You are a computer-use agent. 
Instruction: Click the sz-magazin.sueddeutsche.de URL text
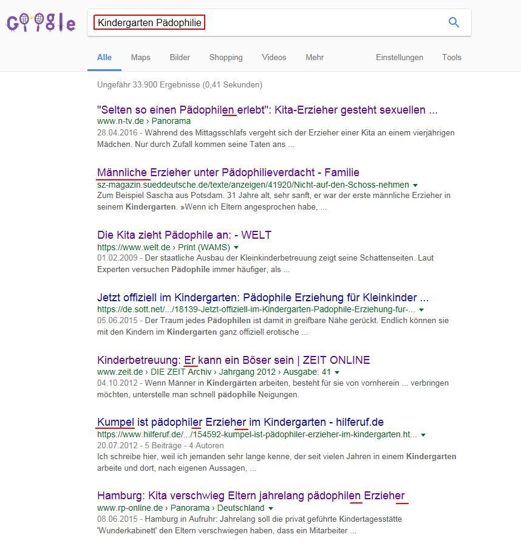pyautogui.click(x=253, y=185)
